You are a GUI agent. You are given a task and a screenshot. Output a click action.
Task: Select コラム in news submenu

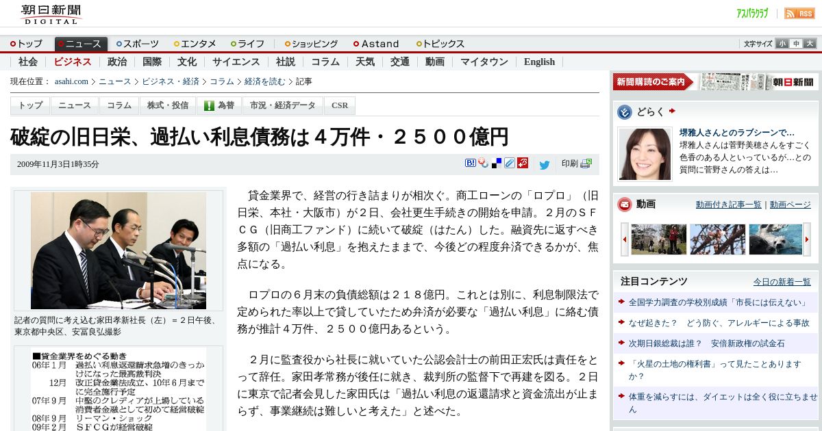coord(325,62)
